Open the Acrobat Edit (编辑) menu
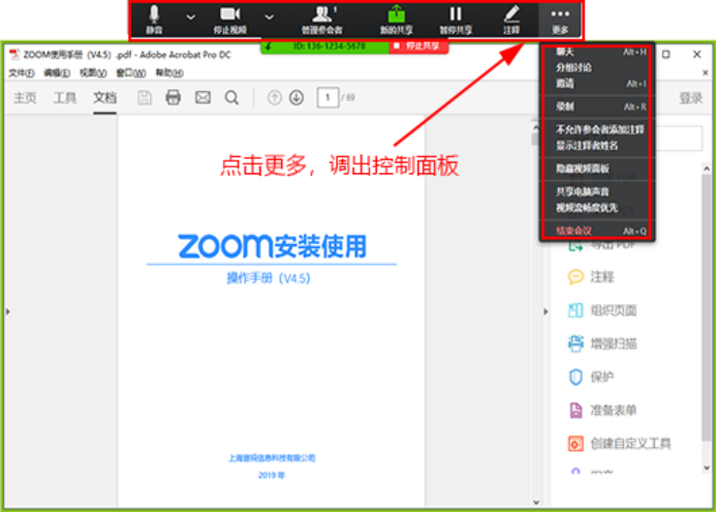Image resolution: width=716 pixels, height=513 pixels. pos(57,73)
